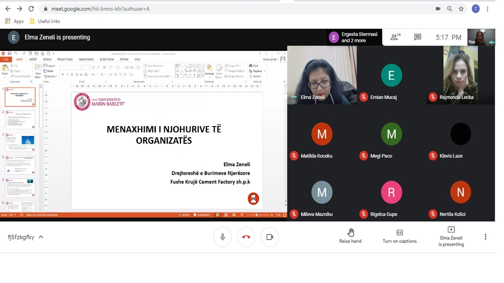Select slide 3 thumbnail in the slide panel
The width and height of the screenshot is (504, 283).
click(20, 142)
